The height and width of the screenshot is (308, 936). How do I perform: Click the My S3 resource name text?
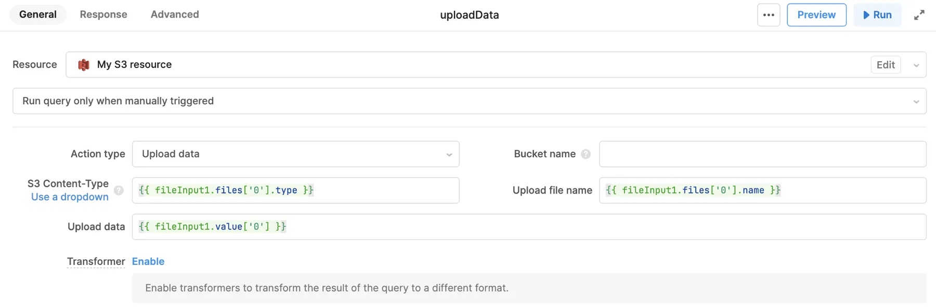pos(134,65)
